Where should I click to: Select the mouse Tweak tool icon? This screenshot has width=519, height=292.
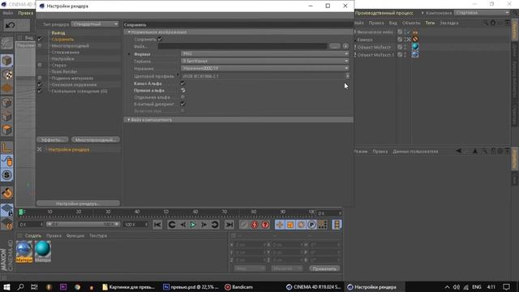pos(7,161)
